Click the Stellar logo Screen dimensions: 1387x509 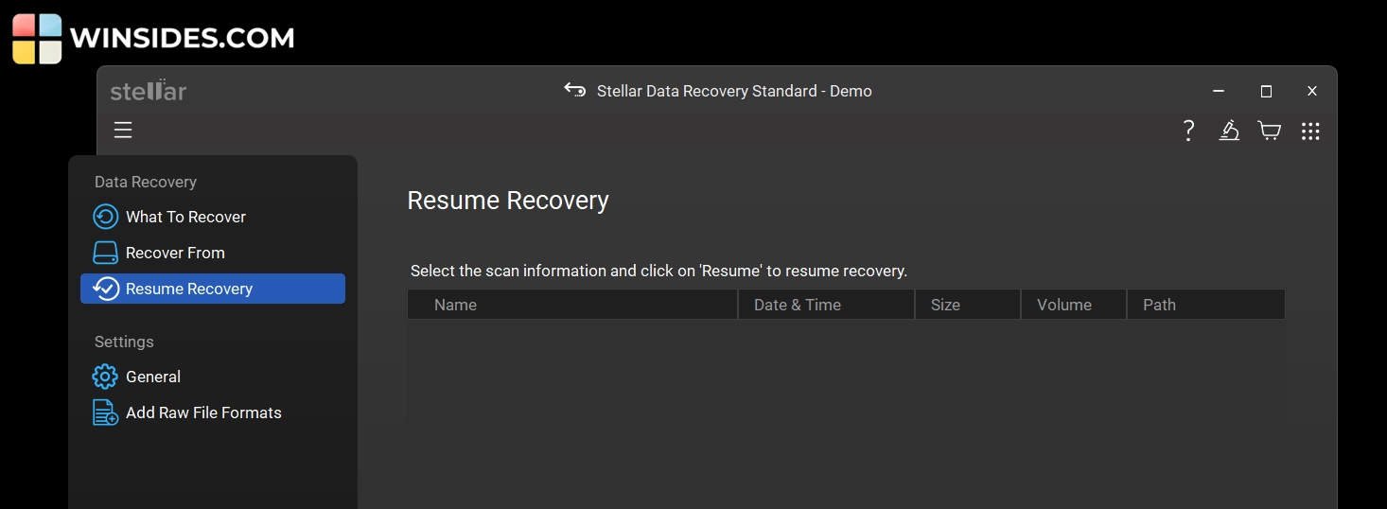coord(149,91)
